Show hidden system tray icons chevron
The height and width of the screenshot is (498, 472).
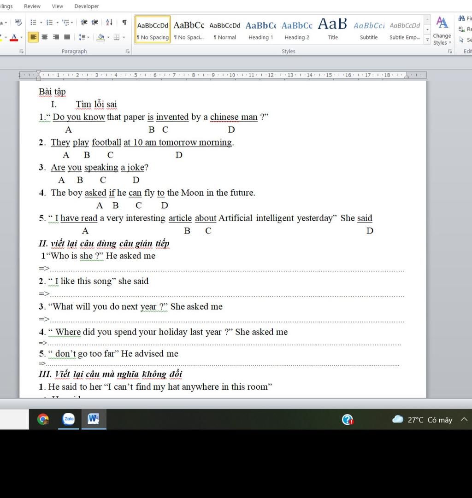[464, 420]
